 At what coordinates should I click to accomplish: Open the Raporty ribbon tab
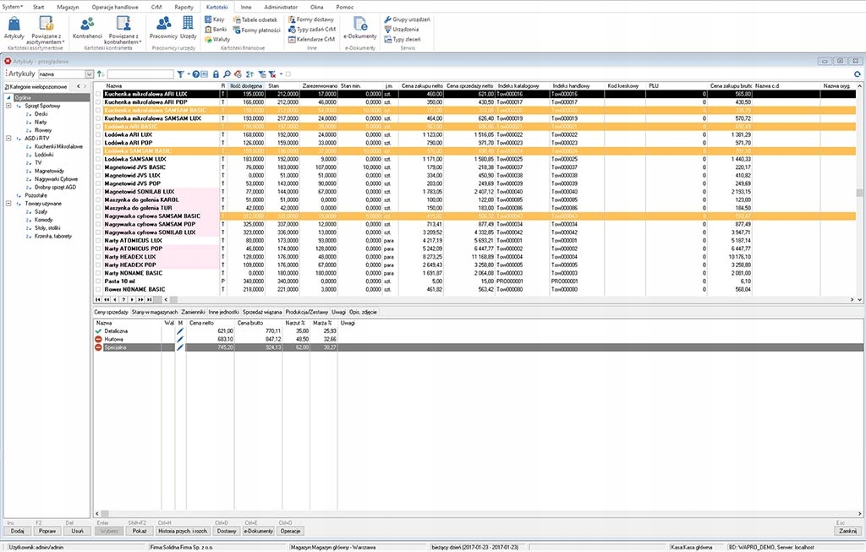coord(182,6)
